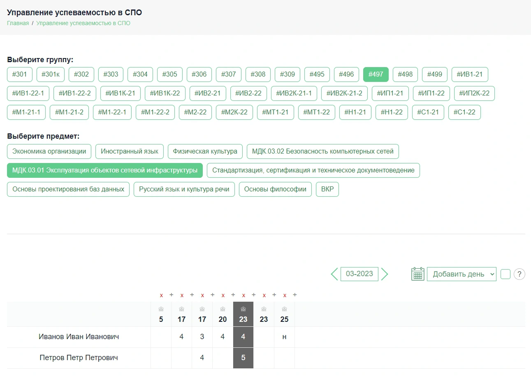This screenshot has height=377, width=531.
Task: Click Иванов's grade 4 under date 20
Action: pos(223,337)
